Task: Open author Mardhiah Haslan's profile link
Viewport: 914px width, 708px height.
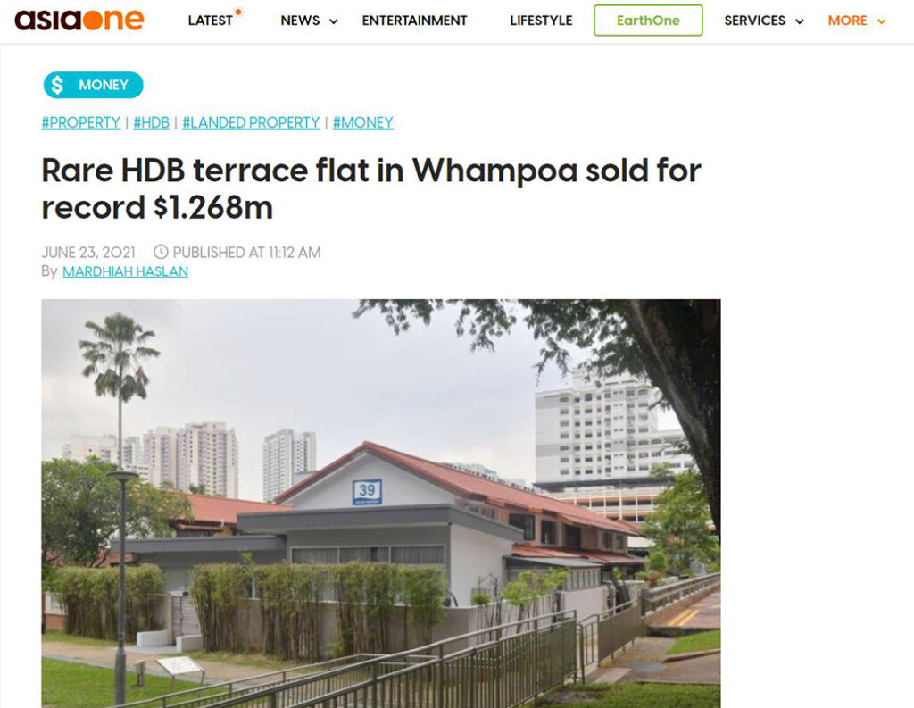Action: pyautogui.click(x=125, y=271)
